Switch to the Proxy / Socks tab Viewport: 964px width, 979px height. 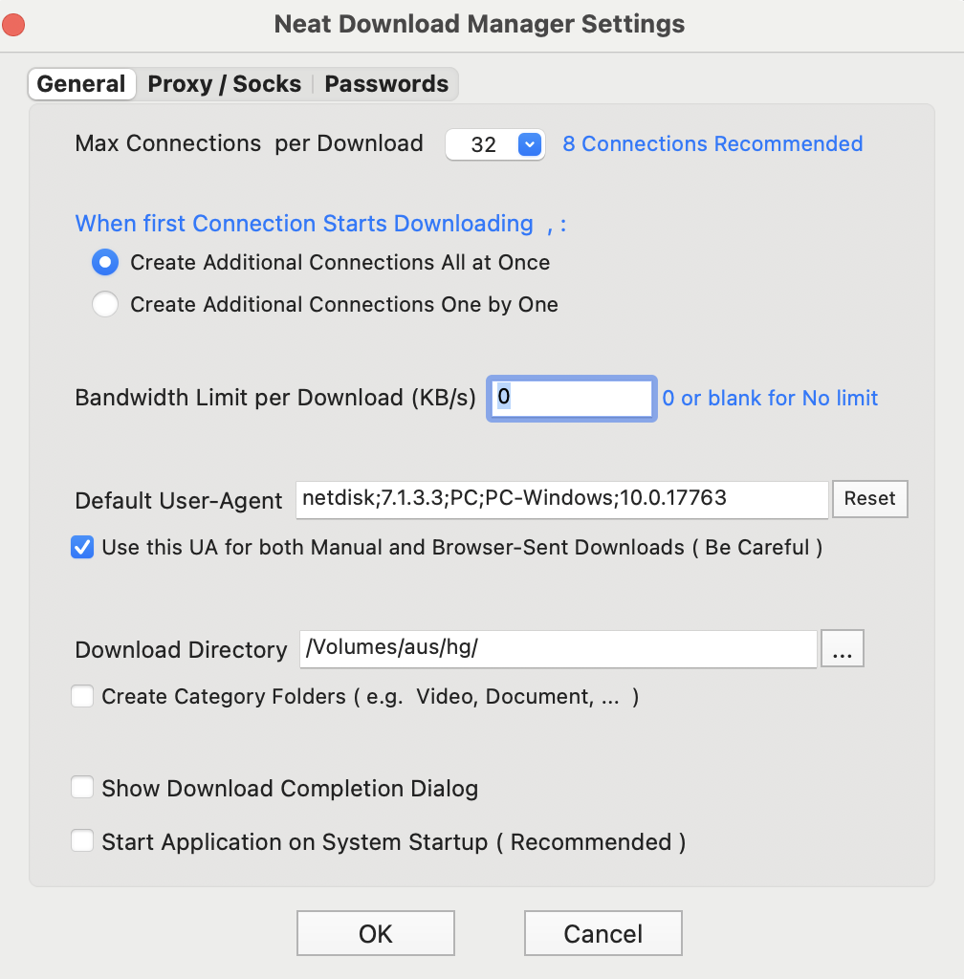click(224, 84)
